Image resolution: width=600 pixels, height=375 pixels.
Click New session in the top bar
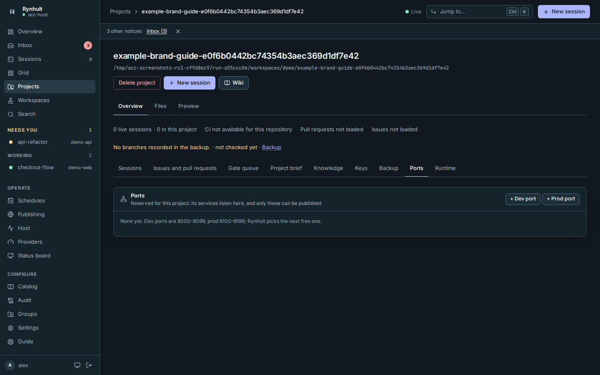[x=564, y=12]
